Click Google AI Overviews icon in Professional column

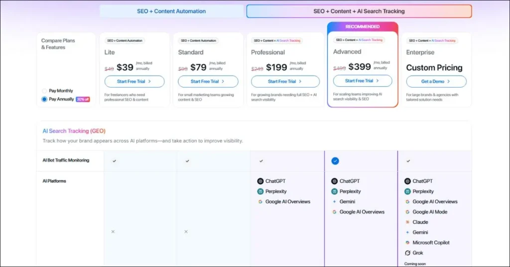[260, 202]
